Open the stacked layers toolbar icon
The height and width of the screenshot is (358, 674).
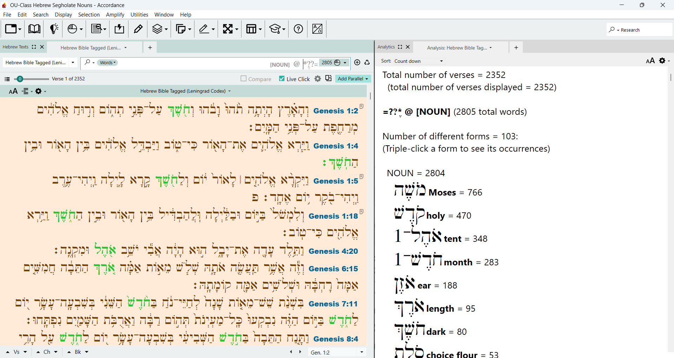(x=160, y=29)
